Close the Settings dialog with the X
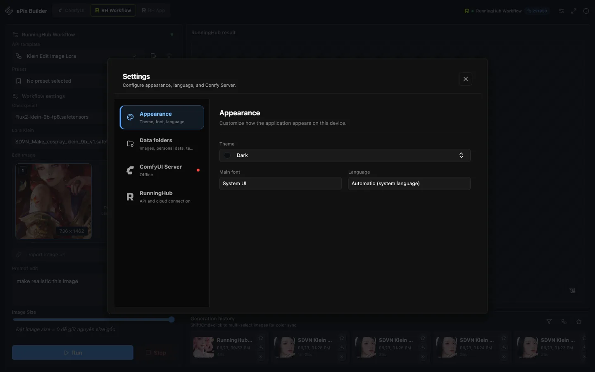 tap(466, 79)
